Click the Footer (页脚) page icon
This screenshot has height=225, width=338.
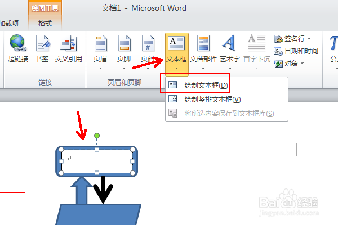124,43
